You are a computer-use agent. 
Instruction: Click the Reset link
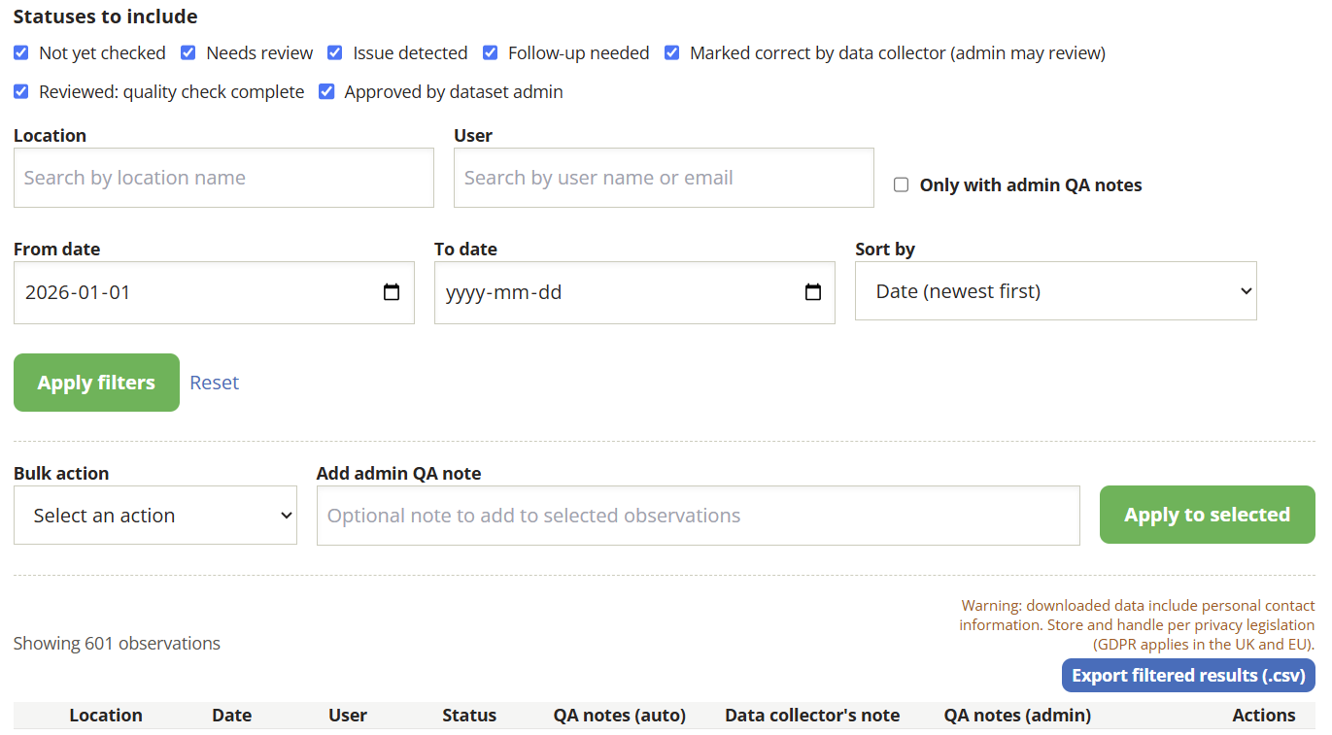coord(215,383)
